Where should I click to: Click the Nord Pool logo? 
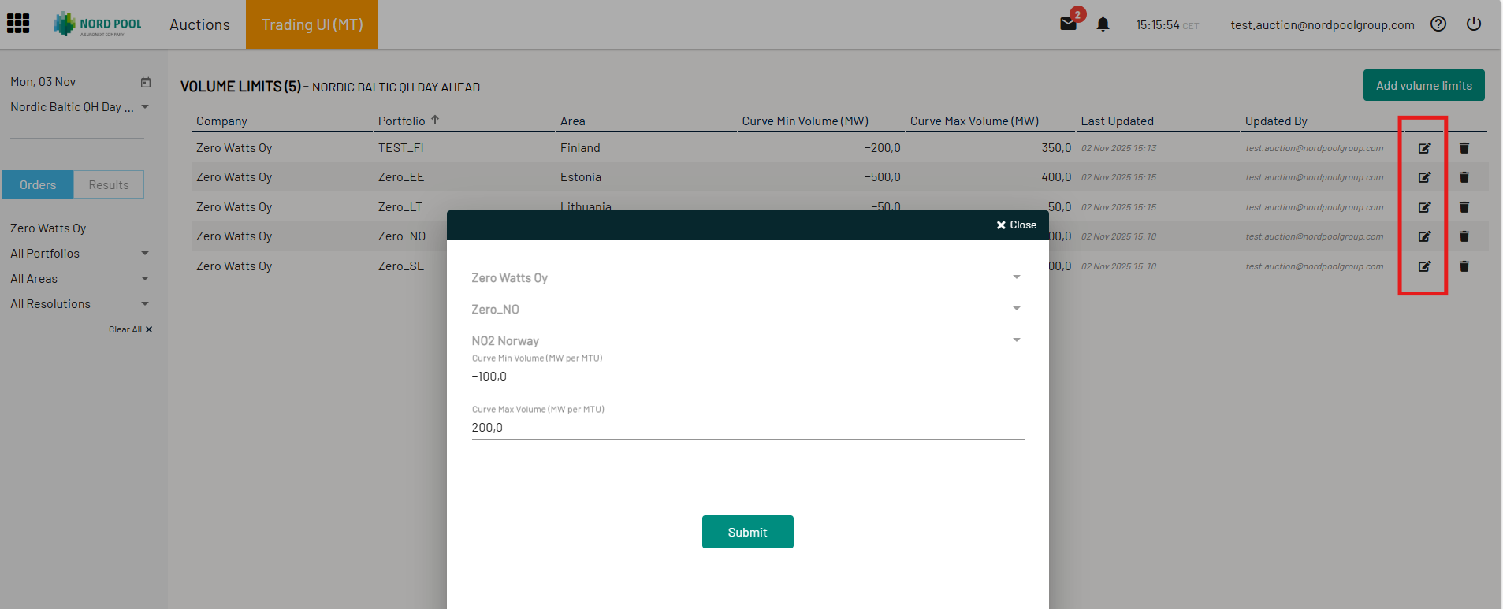tap(98, 24)
